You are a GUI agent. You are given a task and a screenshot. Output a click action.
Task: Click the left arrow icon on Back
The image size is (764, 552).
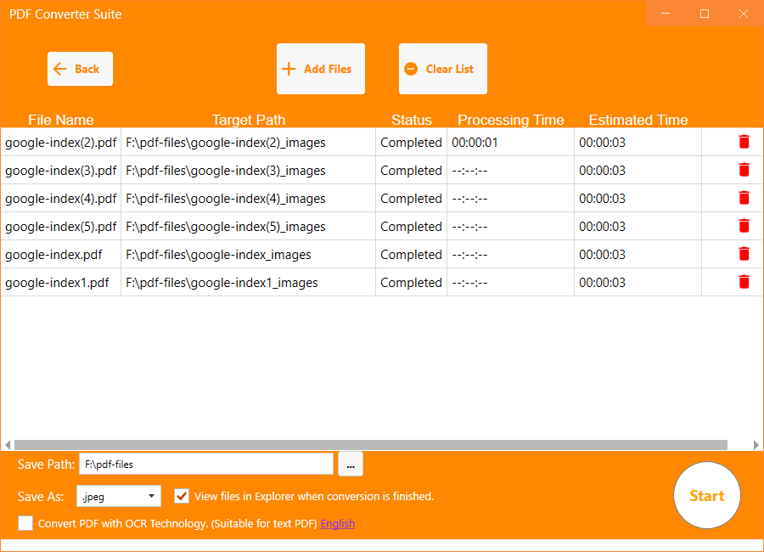(x=59, y=69)
